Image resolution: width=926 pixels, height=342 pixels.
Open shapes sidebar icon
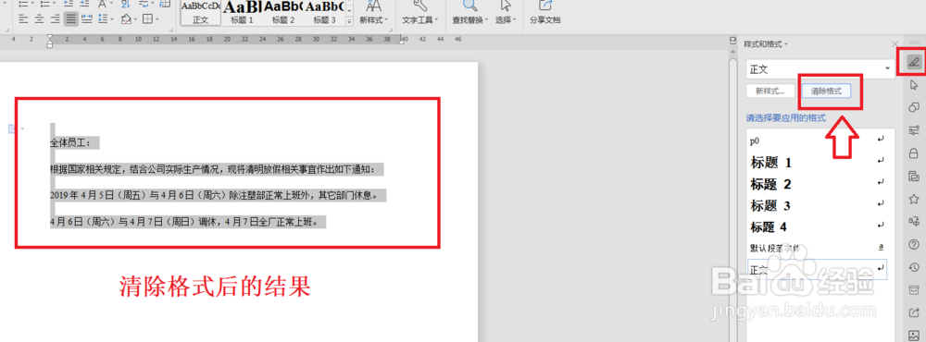[x=914, y=106]
